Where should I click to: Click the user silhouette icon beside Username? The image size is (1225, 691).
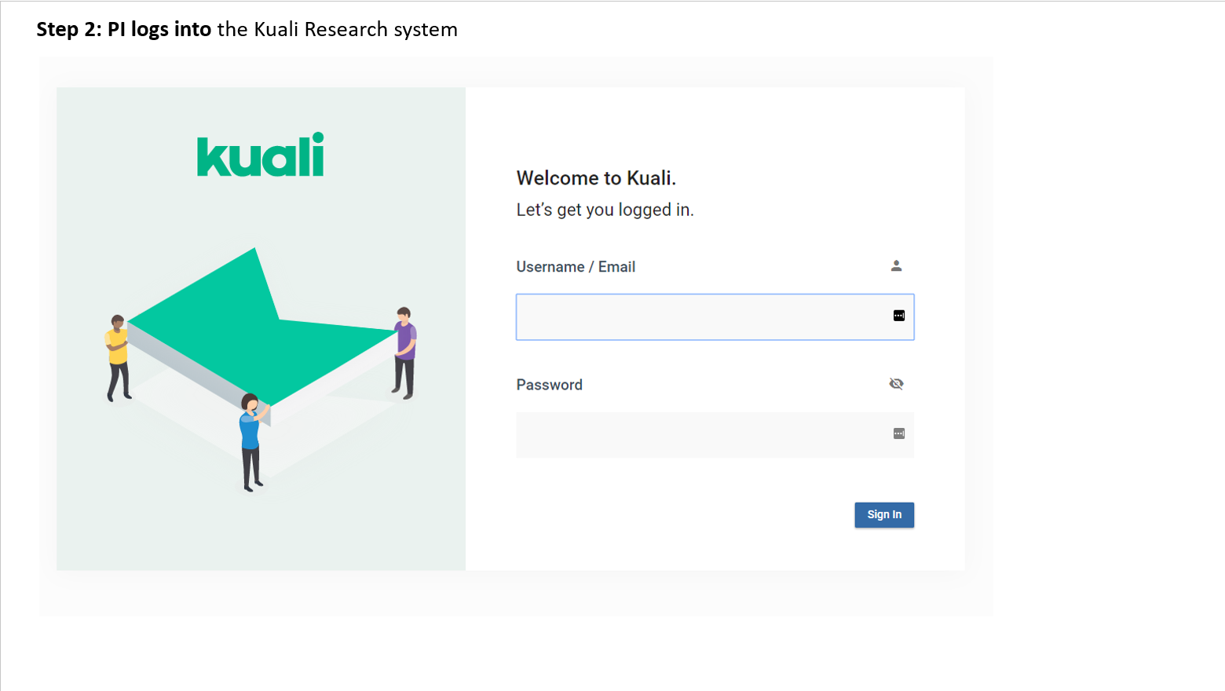point(896,266)
